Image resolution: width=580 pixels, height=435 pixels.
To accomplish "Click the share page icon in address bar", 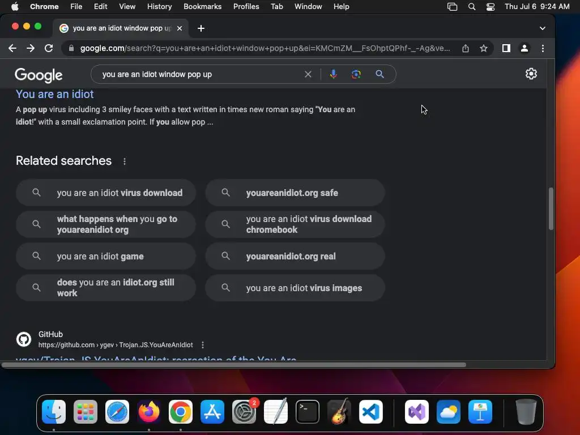I will click(466, 48).
